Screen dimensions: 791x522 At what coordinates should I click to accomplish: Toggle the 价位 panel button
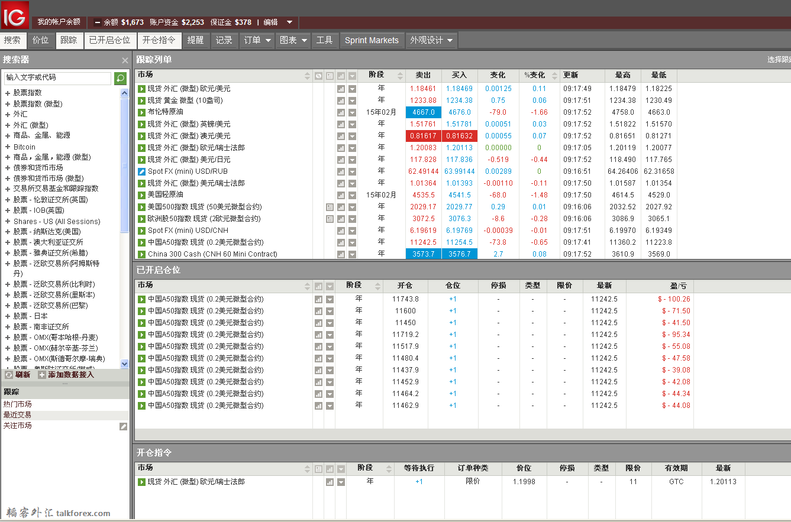(41, 40)
